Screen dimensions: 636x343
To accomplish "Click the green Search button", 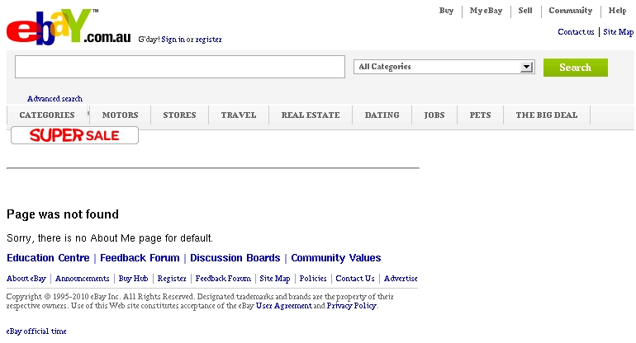I will click(x=575, y=68).
